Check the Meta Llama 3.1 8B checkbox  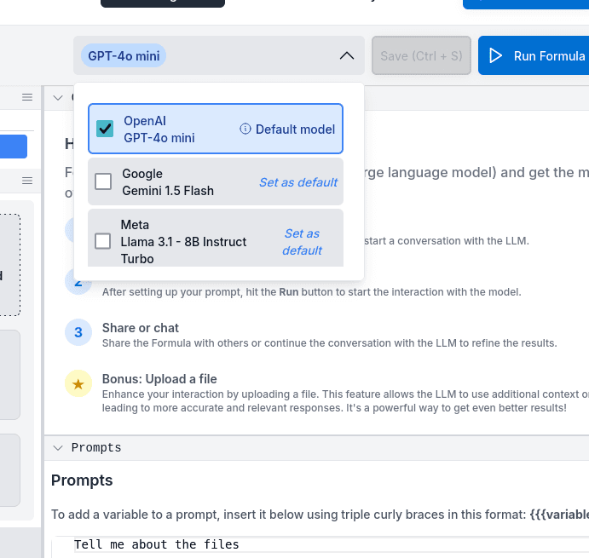coord(103,241)
